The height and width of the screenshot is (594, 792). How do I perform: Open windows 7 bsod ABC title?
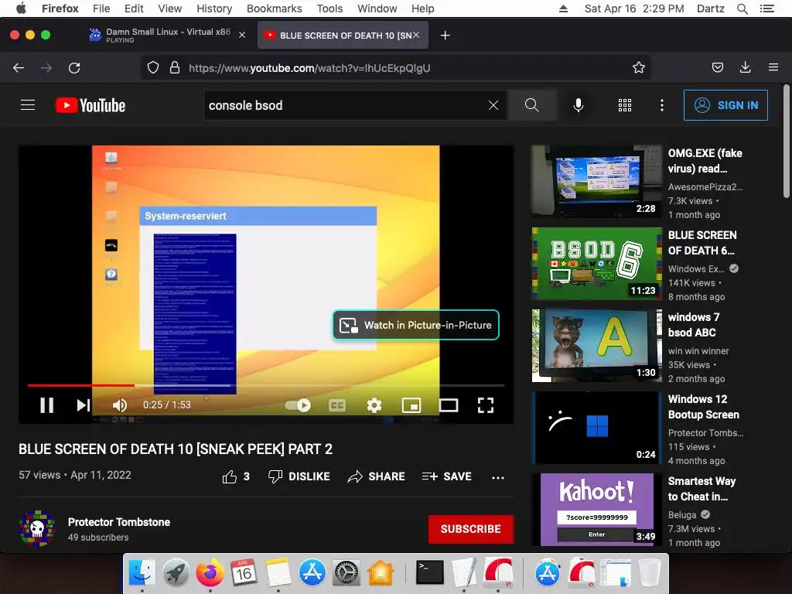click(694, 325)
